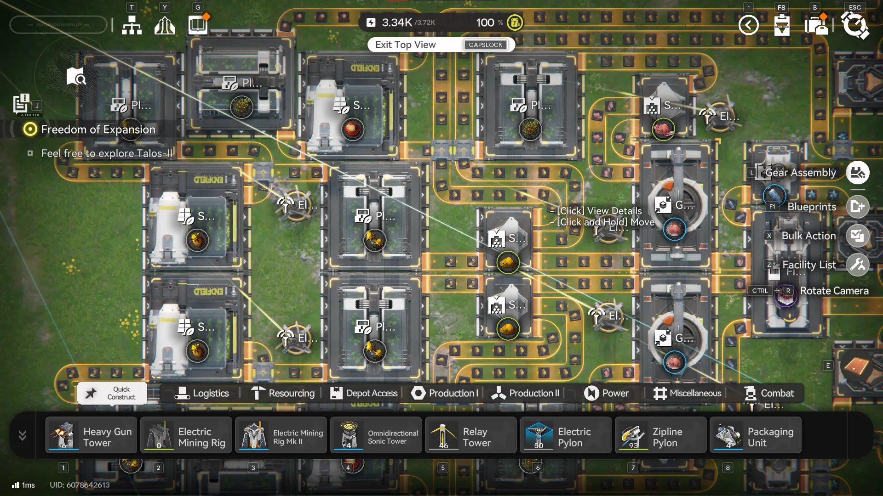Open the tech tree icon

point(132,25)
